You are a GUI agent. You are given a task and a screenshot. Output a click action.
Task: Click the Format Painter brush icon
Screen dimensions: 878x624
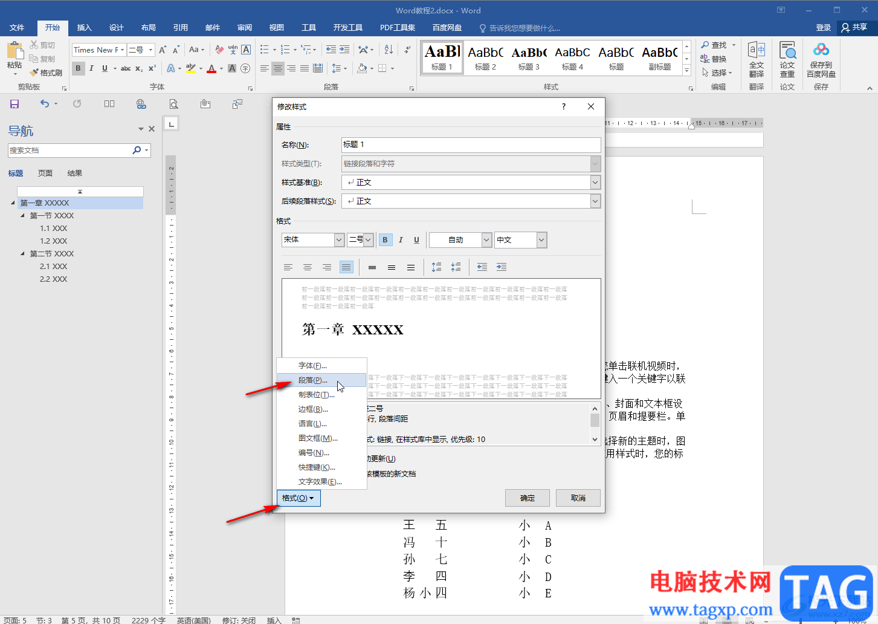point(34,73)
